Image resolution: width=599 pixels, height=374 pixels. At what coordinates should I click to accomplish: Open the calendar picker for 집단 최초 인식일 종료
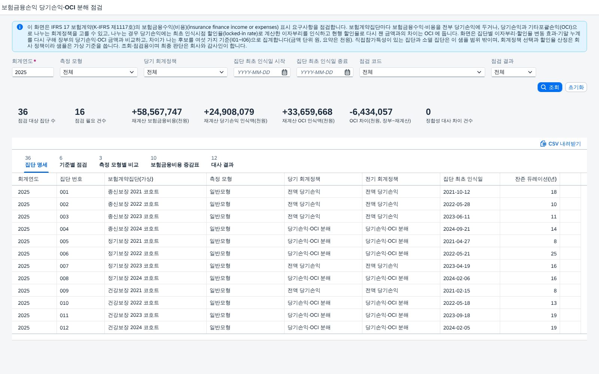coord(347,72)
